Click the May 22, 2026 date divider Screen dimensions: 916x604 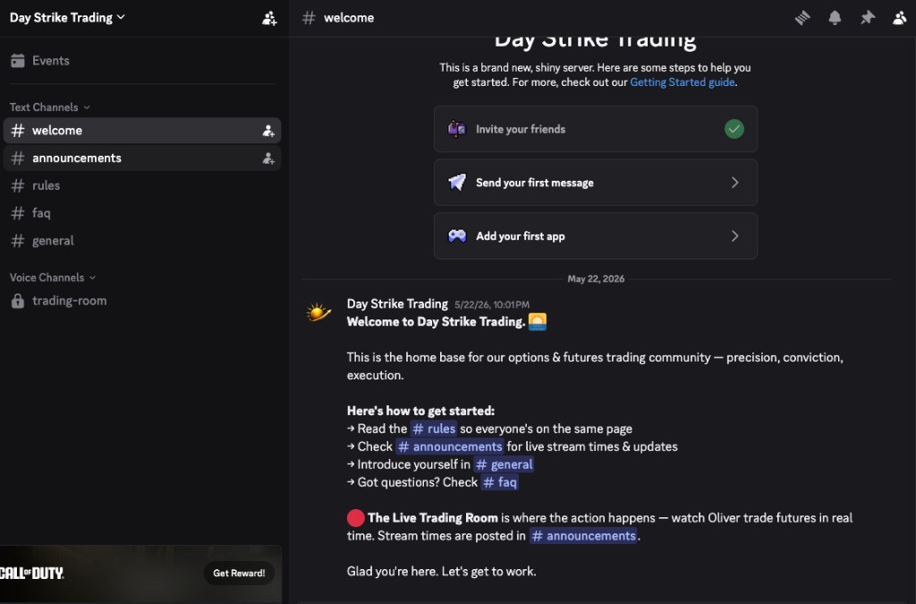tap(596, 278)
